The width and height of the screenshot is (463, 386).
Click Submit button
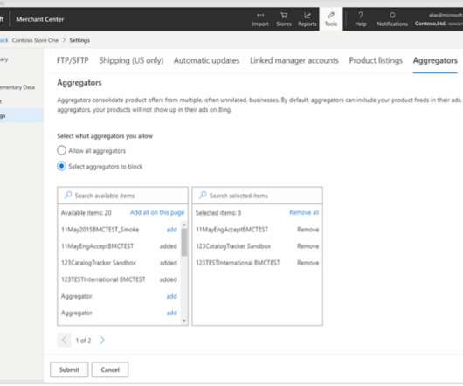tap(69, 369)
